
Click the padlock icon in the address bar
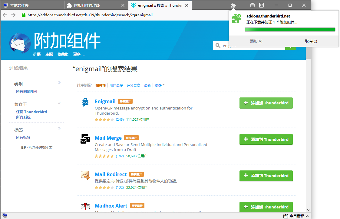[x=23, y=14]
